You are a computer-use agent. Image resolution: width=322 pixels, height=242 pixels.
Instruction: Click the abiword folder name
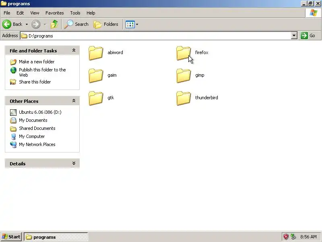pyautogui.click(x=115, y=52)
